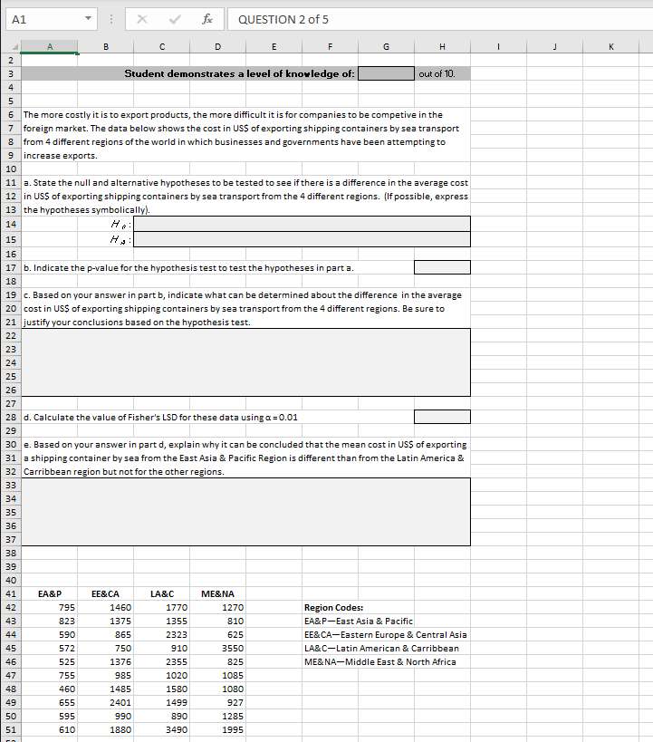This screenshot has width=653, height=742.
Task: Vertical dots handle beside Name Box
Action: point(111,19)
